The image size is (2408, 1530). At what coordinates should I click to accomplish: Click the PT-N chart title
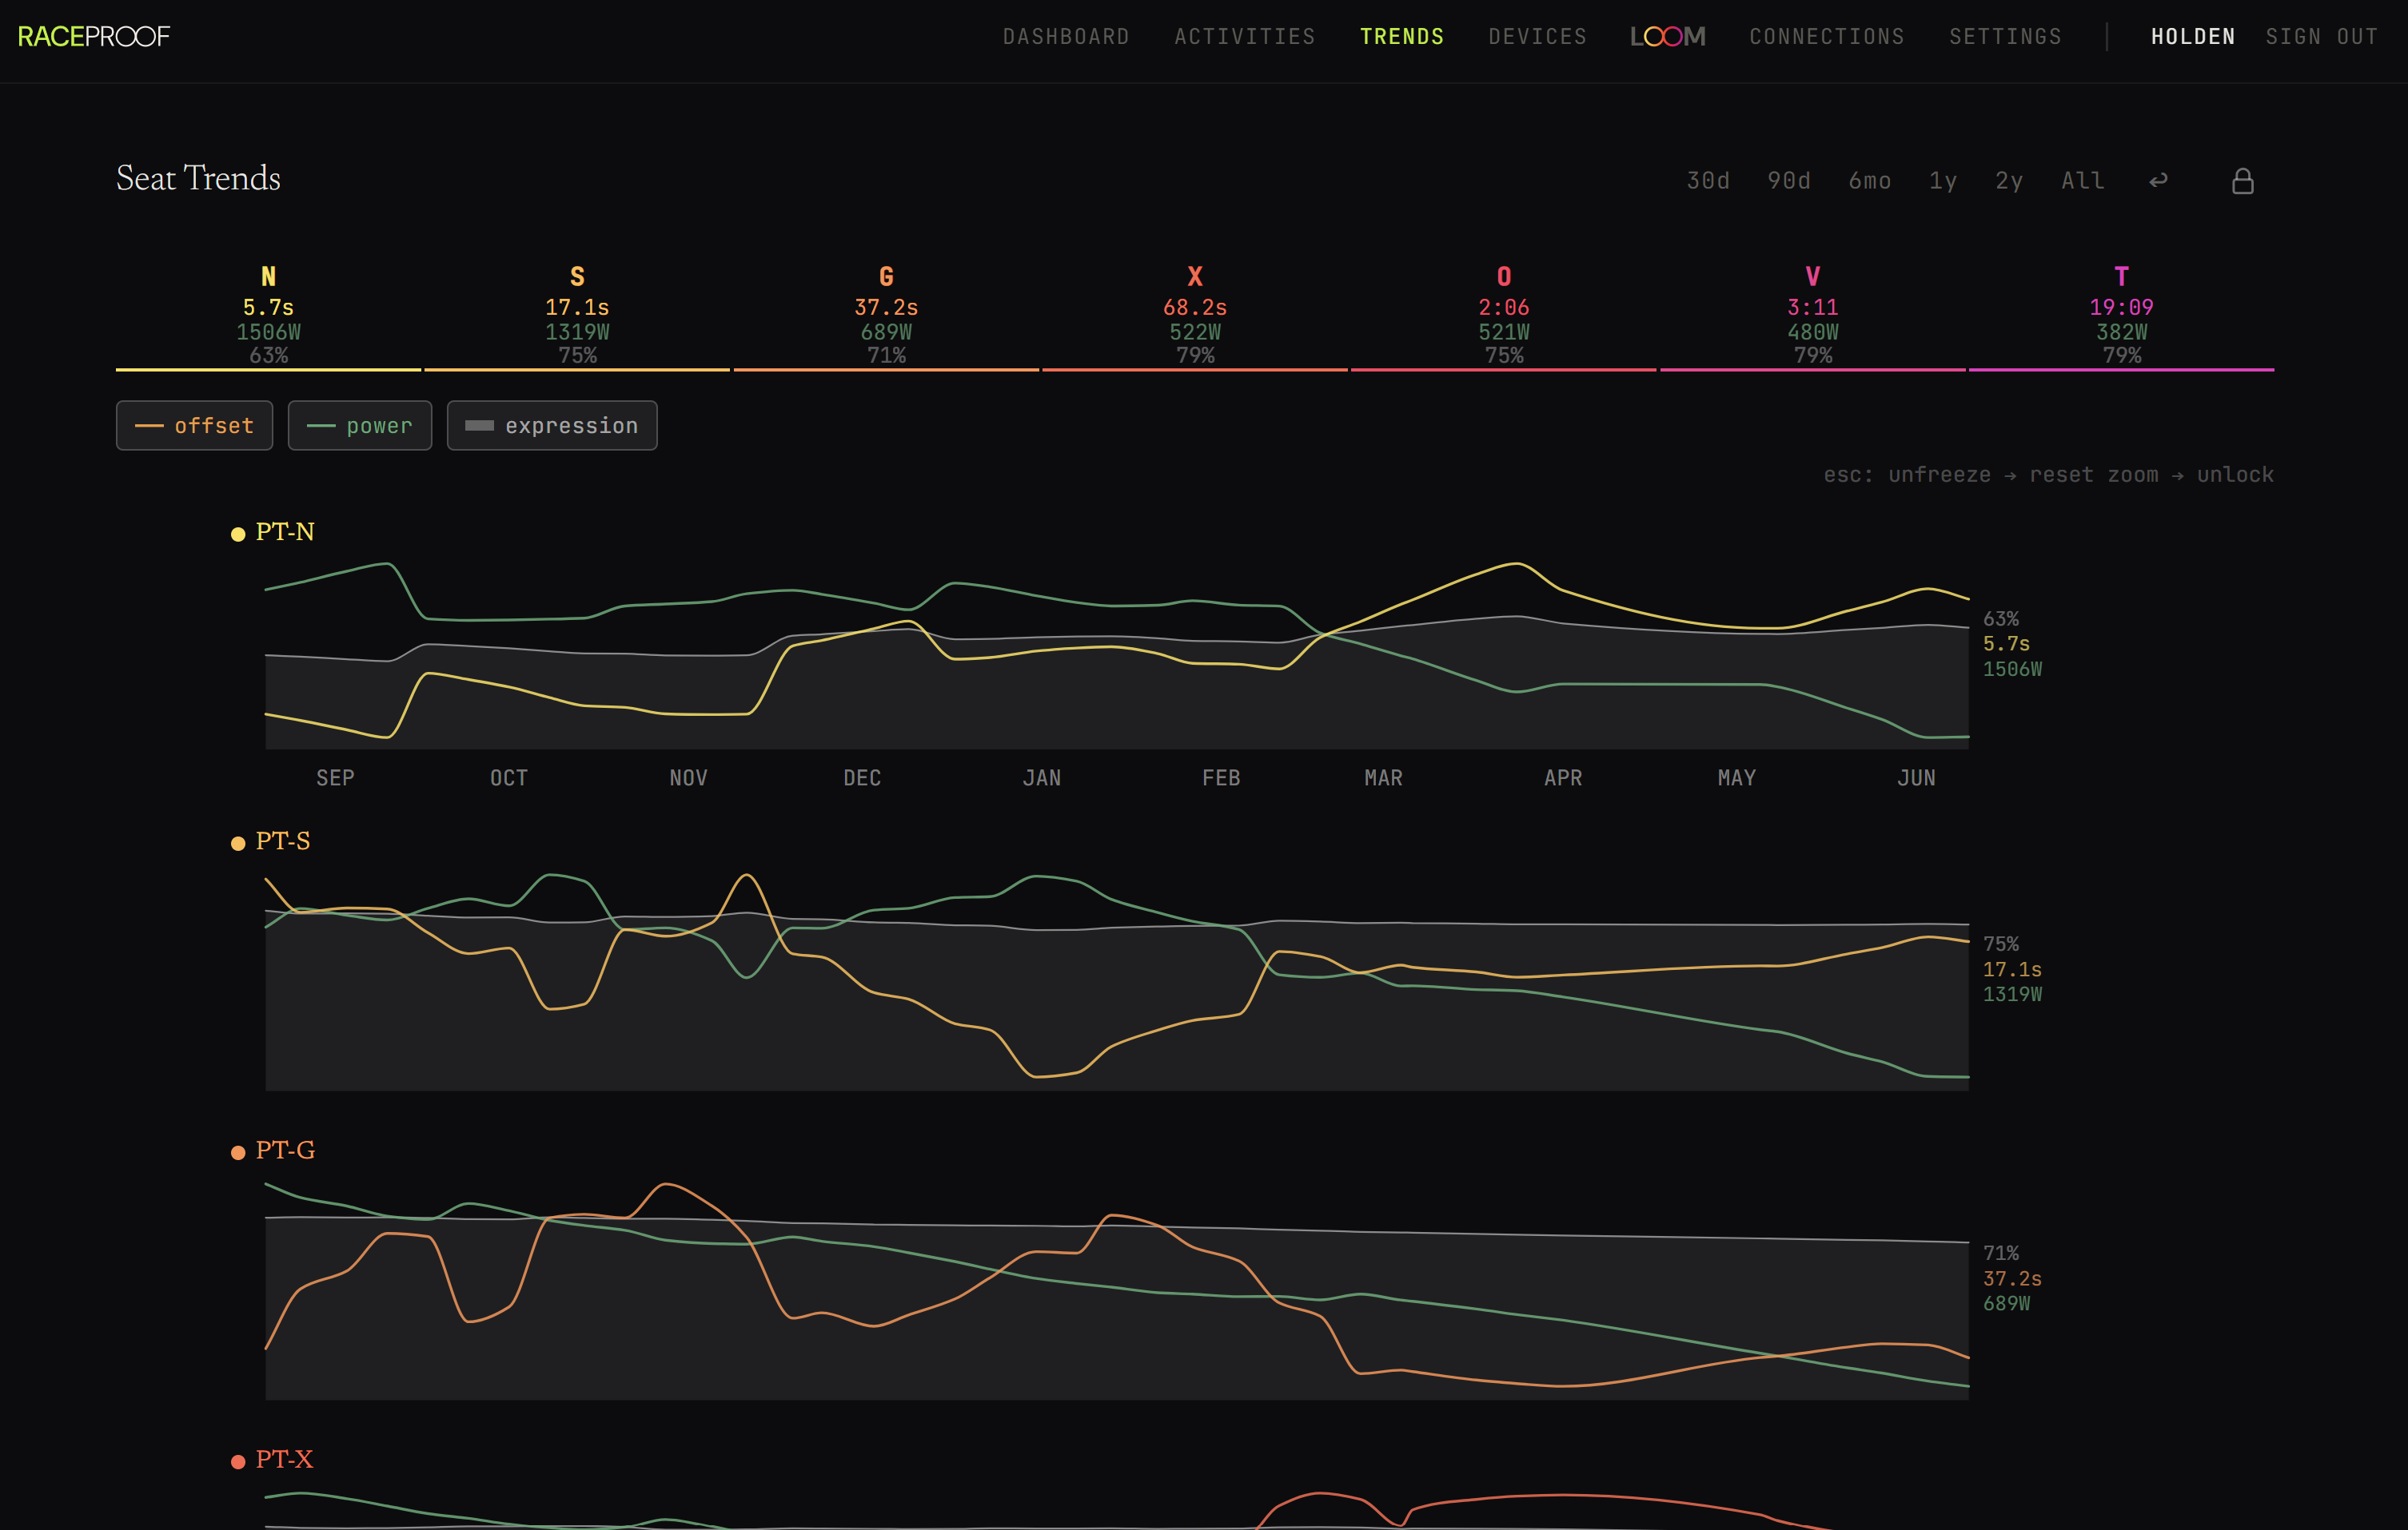[285, 533]
